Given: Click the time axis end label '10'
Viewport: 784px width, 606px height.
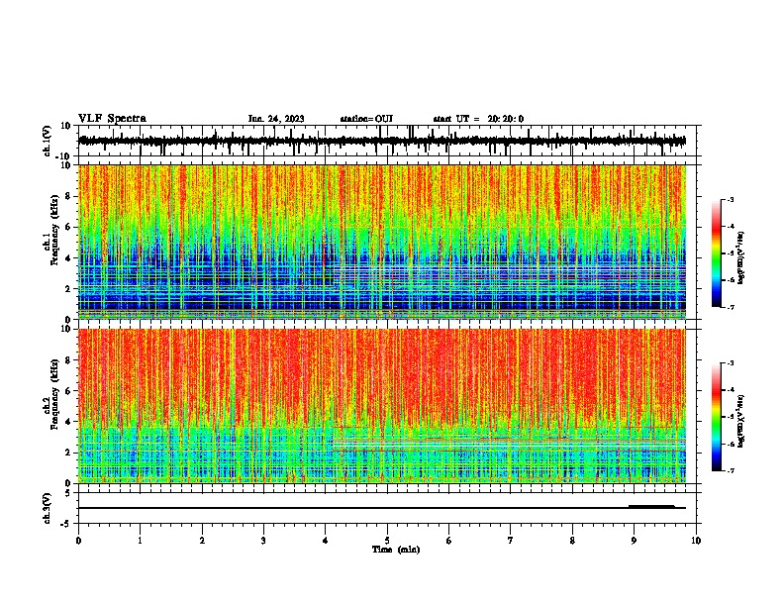Looking at the screenshot, I should tap(696, 541).
